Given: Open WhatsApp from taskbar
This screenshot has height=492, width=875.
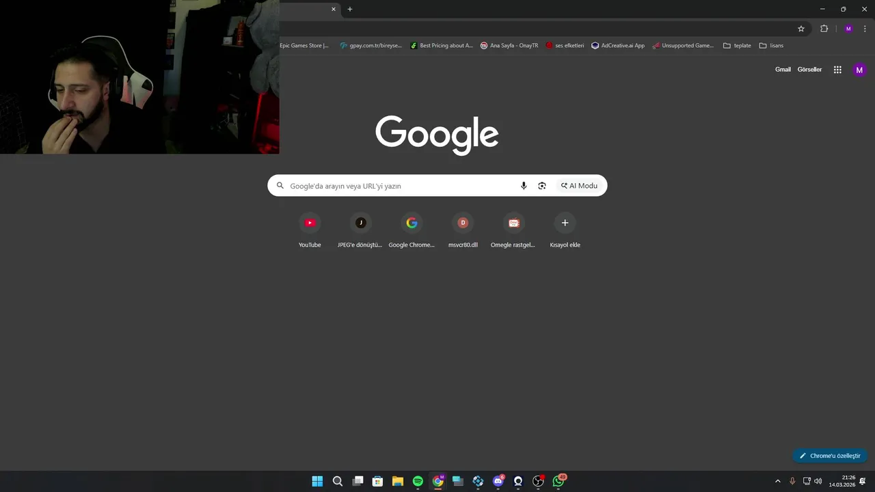Looking at the screenshot, I should 558,481.
